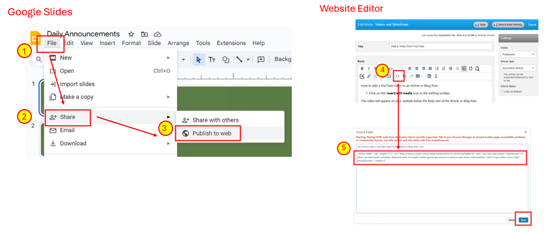Open the Tools menu
The width and height of the screenshot is (544, 233).
(x=203, y=43)
